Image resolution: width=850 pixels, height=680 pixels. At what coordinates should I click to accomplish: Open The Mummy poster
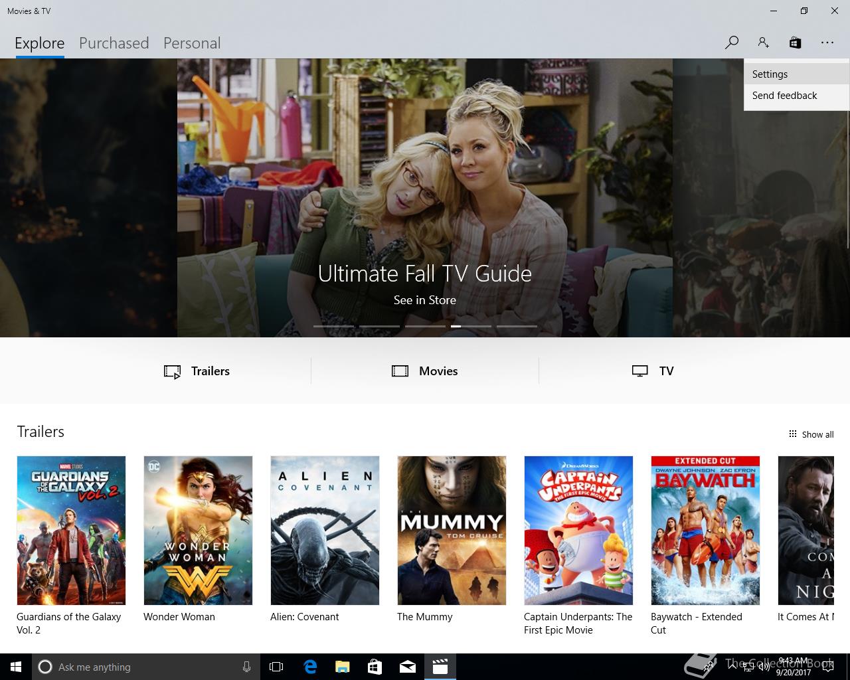click(x=452, y=530)
